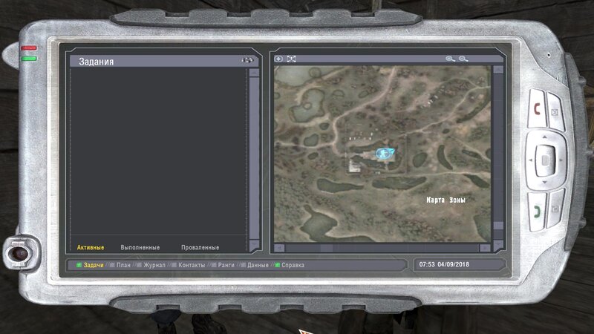Open the Ранги tab
Screen dimensions: 594x334
coord(226,265)
